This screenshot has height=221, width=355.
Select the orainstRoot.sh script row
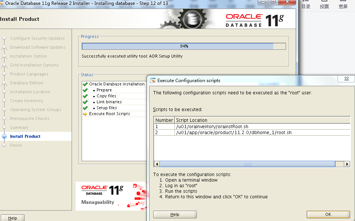click(x=252, y=127)
